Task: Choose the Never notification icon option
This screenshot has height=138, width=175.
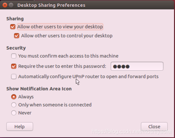Action: (14, 113)
